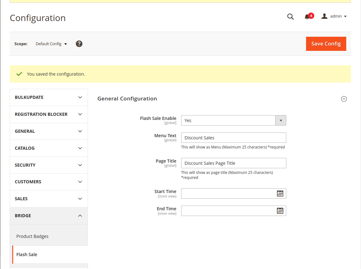The image size is (361, 269).
Task: Click the Menu Text input field
Action: pyautogui.click(x=233, y=137)
